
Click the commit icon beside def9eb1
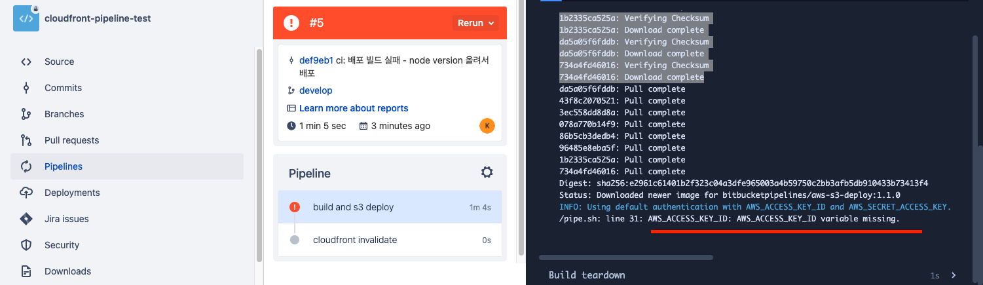pos(291,60)
